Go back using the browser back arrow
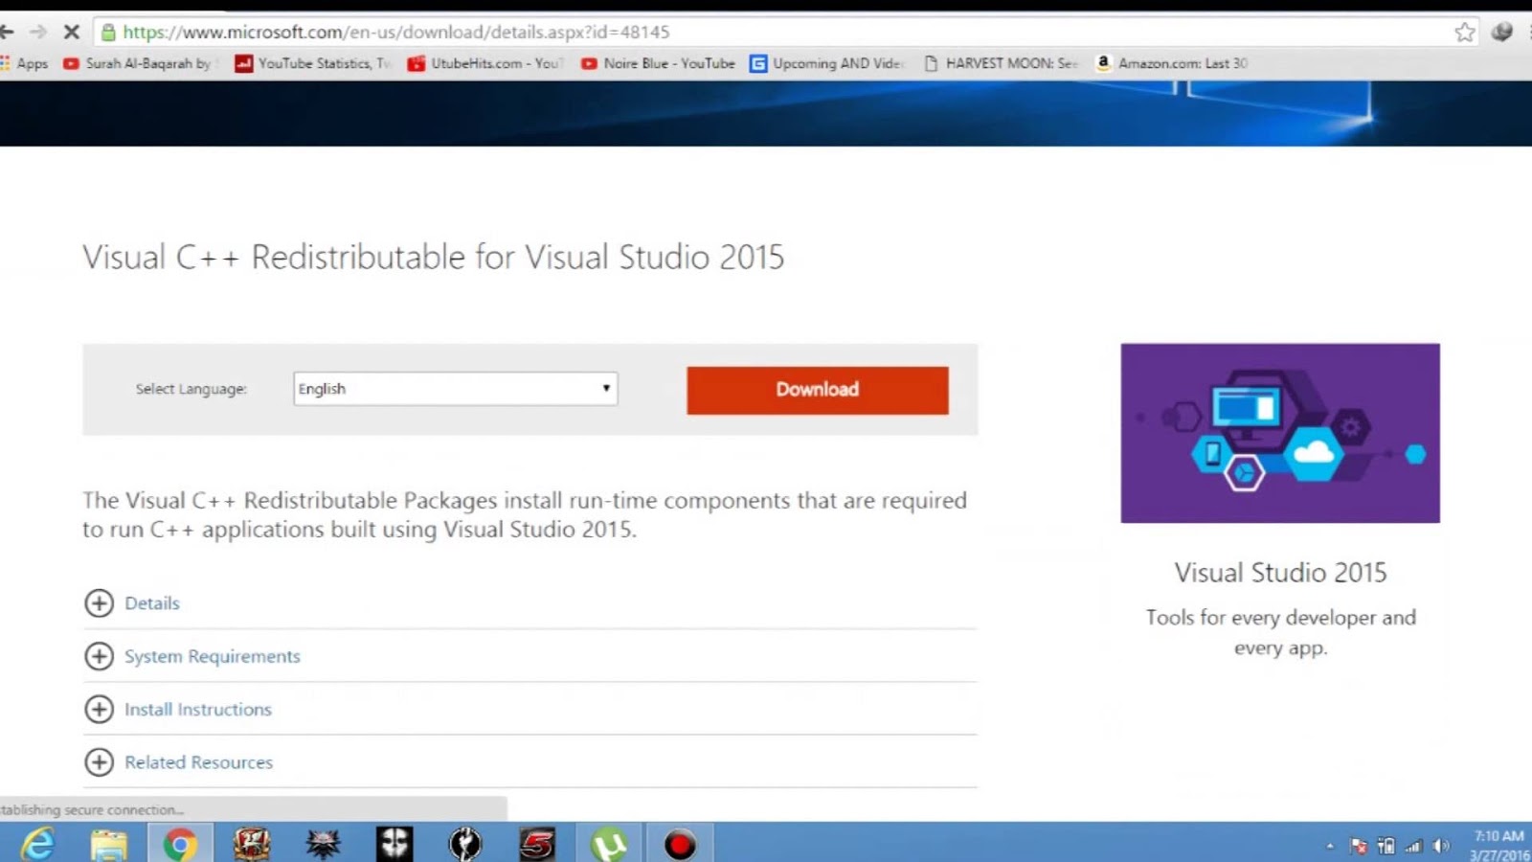The height and width of the screenshot is (862, 1532). click(7, 32)
